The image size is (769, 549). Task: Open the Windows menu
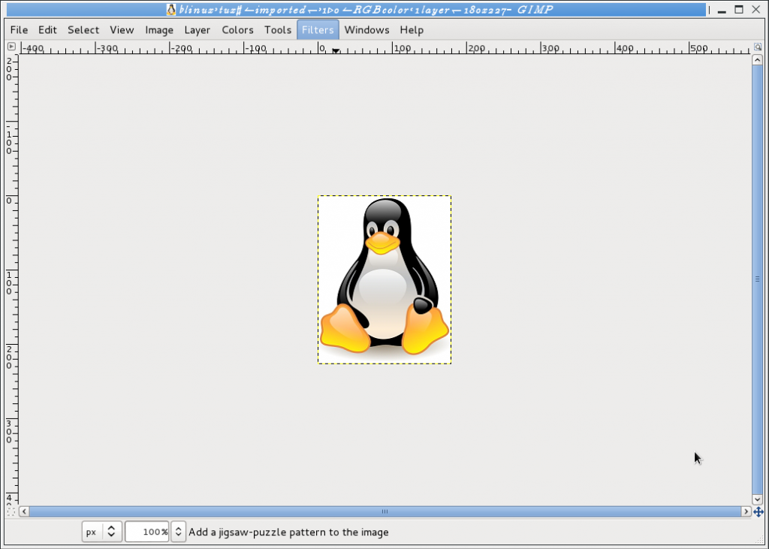[366, 30]
